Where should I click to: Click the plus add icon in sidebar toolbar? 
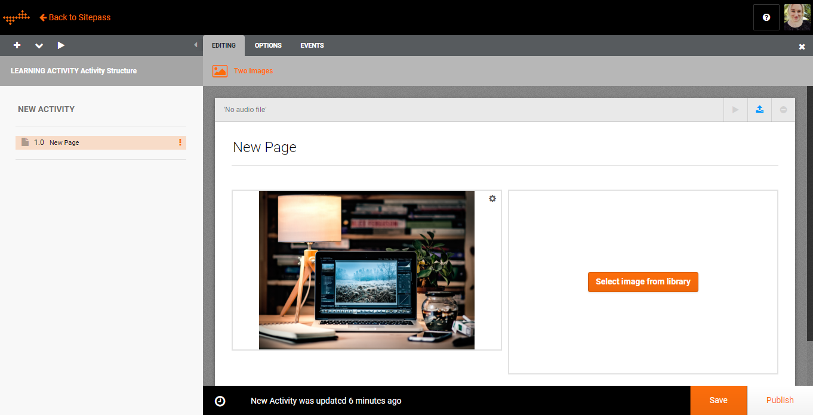click(17, 45)
